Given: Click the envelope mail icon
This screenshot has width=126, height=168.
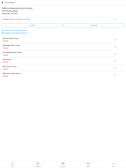Looking at the screenshot, I should 92,25.
